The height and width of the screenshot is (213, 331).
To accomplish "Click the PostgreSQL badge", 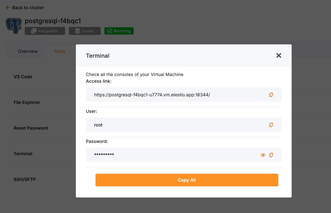I will coord(45,31).
